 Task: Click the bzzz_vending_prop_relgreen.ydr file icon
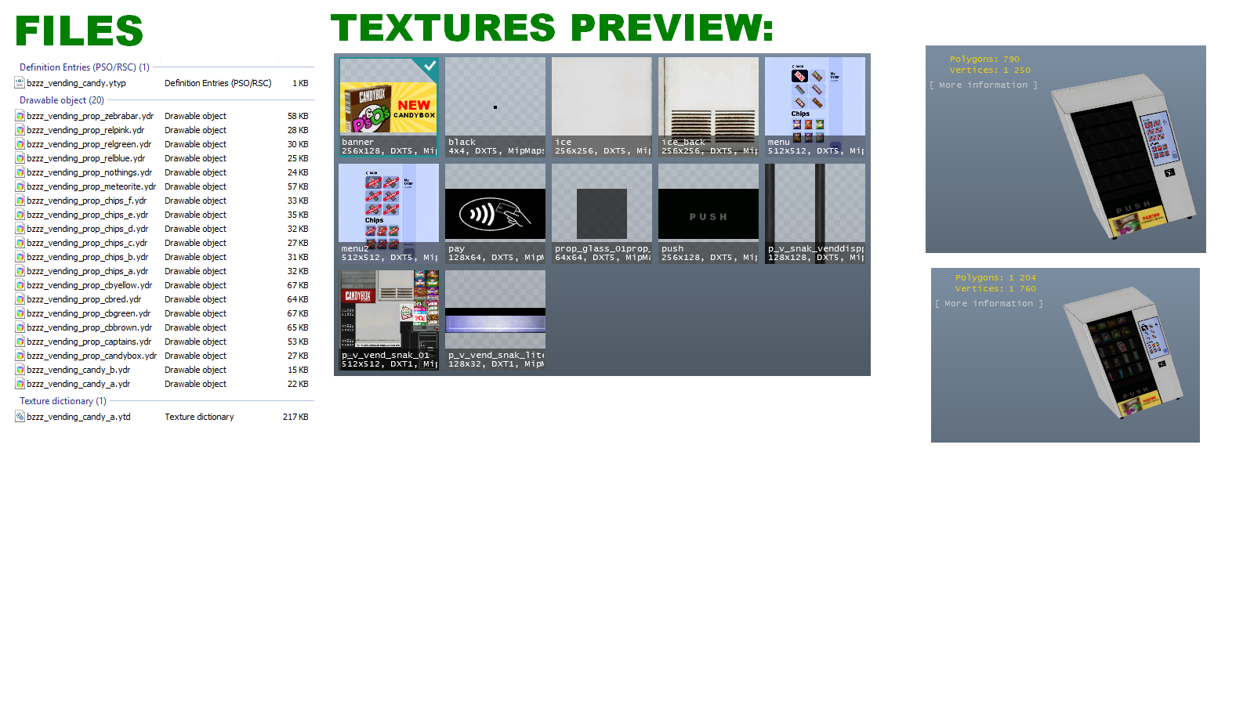(20, 144)
